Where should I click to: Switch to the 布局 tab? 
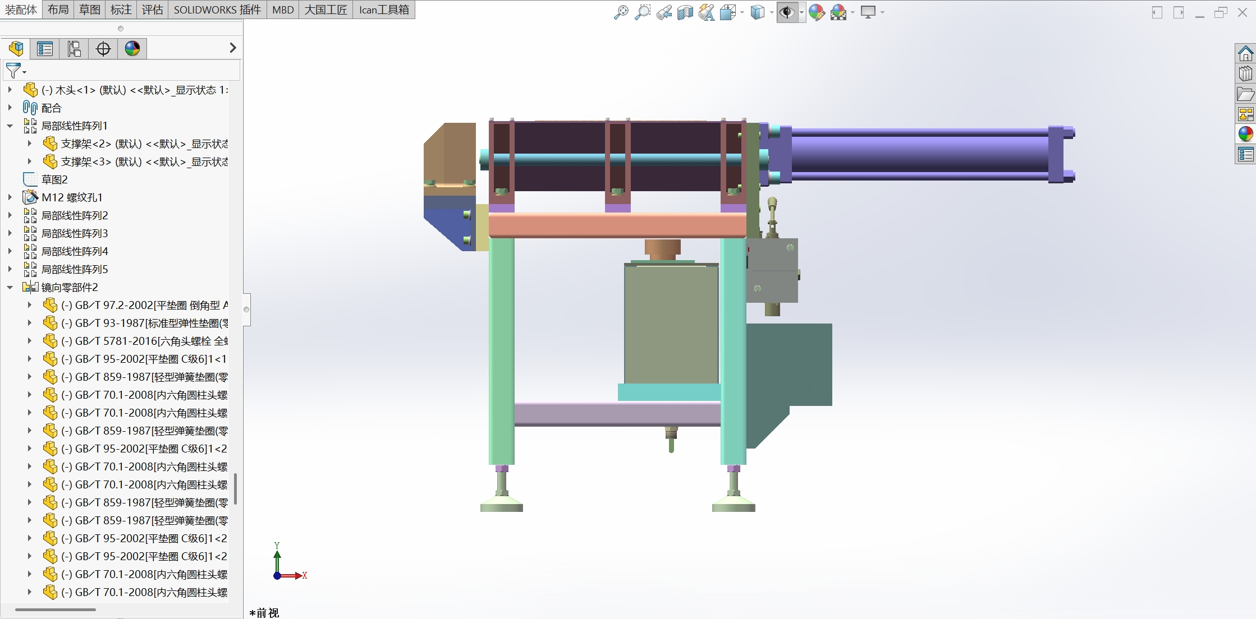point(58,10)
